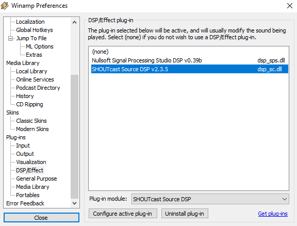Open the Plug-in module dropdown
The height and width of the screenshot is (226, 297).
[210, 199]
